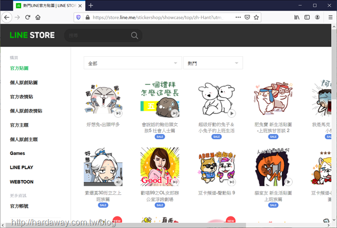Open the browser home page icon
Image resolution: width=337 pixels, height=228 pixels.
(x=38, y=17)
